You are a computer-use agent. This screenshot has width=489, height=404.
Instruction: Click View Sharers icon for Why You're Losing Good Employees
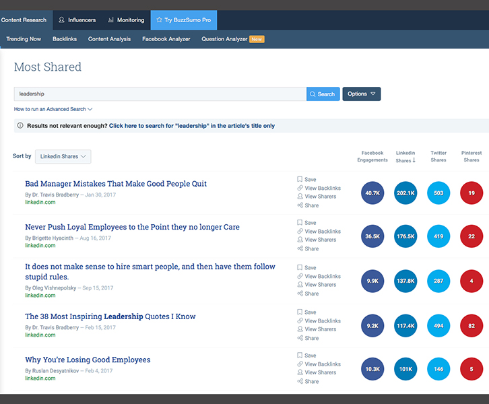[300, 372]
